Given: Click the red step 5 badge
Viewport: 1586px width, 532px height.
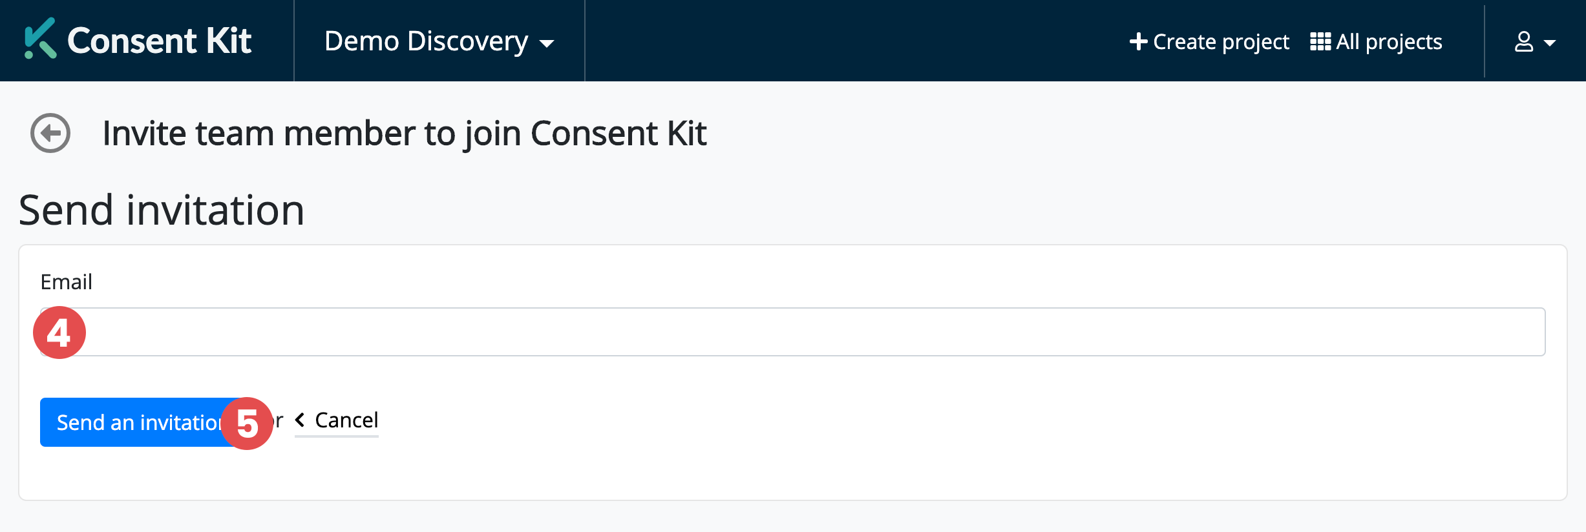Looking at the screenshot, I should 247,424.
